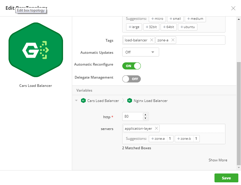Viewport: 241px width, 185px height.
Task: Click the vertical scrollbar thumb
Action: (x=239, y=113)
